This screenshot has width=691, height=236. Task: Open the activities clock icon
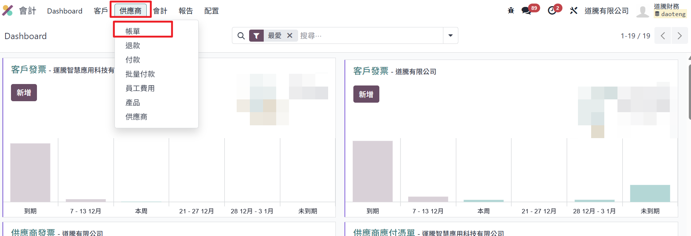click(x=552, y=11)
